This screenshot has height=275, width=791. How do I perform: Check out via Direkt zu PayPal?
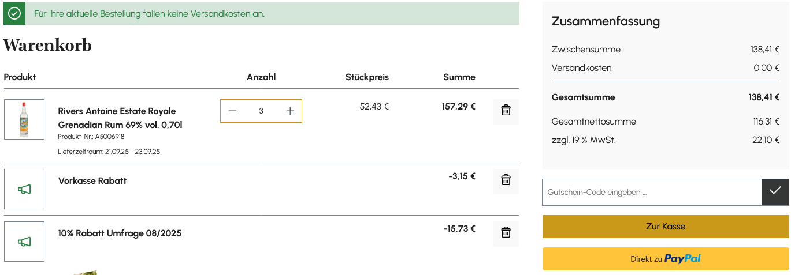tap(665, 259)
